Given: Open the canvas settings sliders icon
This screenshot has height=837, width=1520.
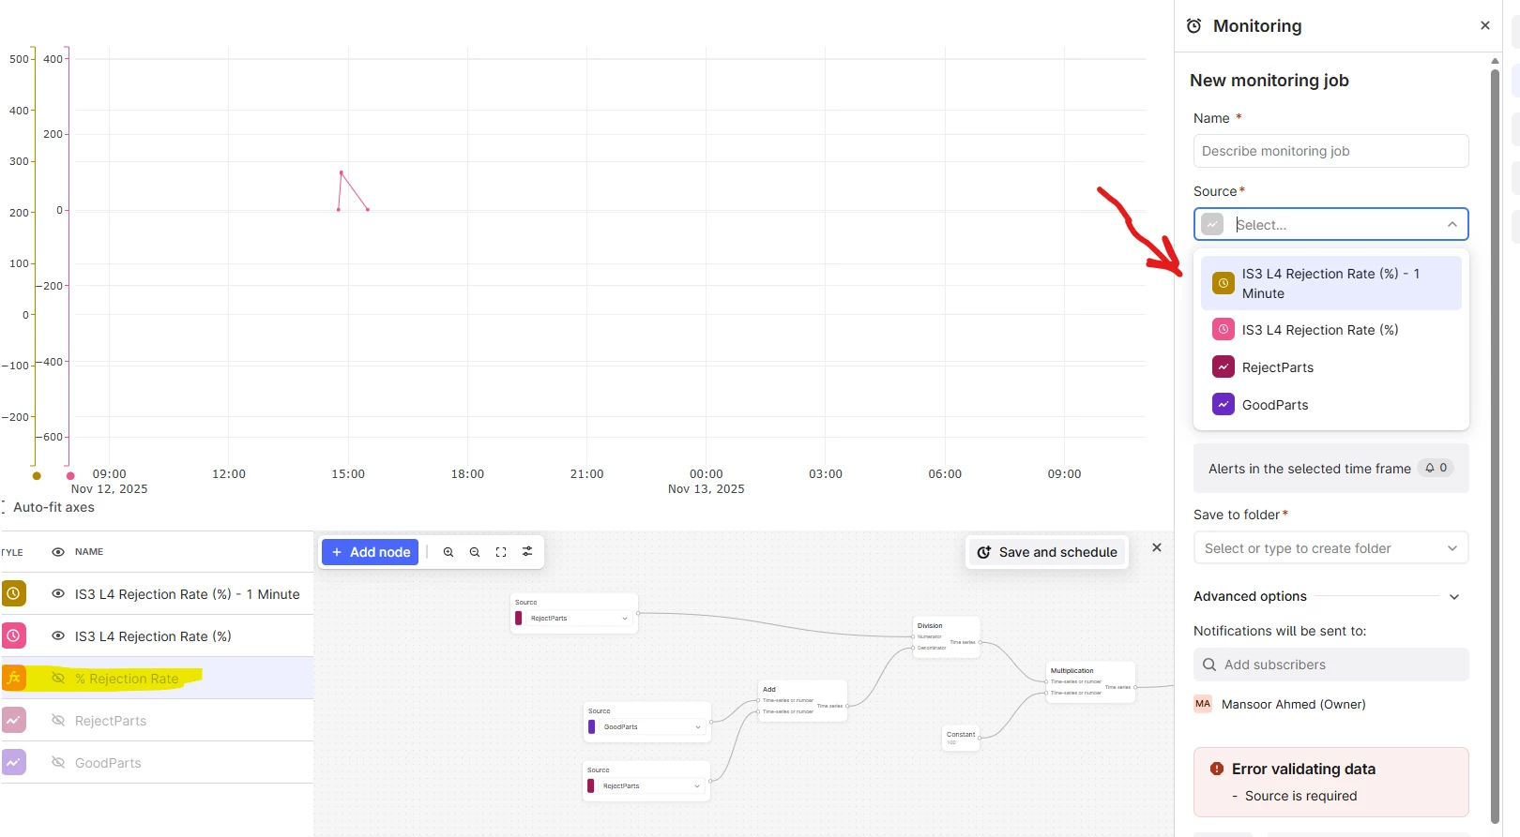Looking at the screenshot, I should 527,552.
